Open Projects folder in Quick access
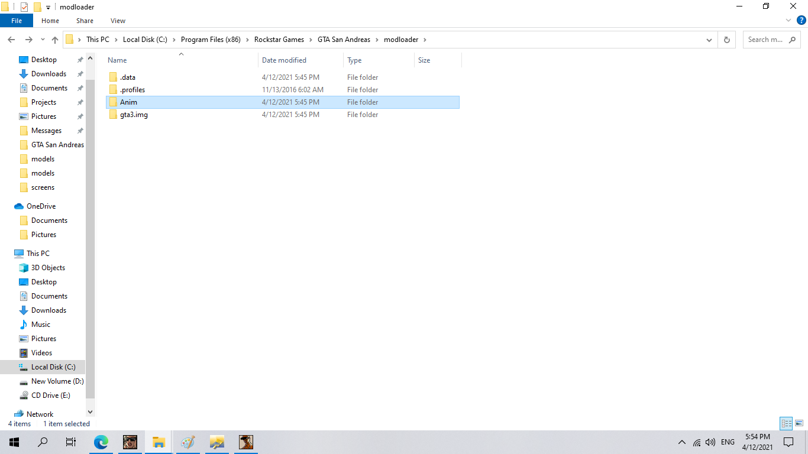 [x=44, y=102]
